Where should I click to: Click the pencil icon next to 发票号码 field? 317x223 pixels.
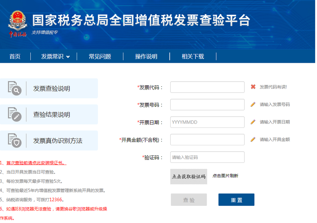253,104
